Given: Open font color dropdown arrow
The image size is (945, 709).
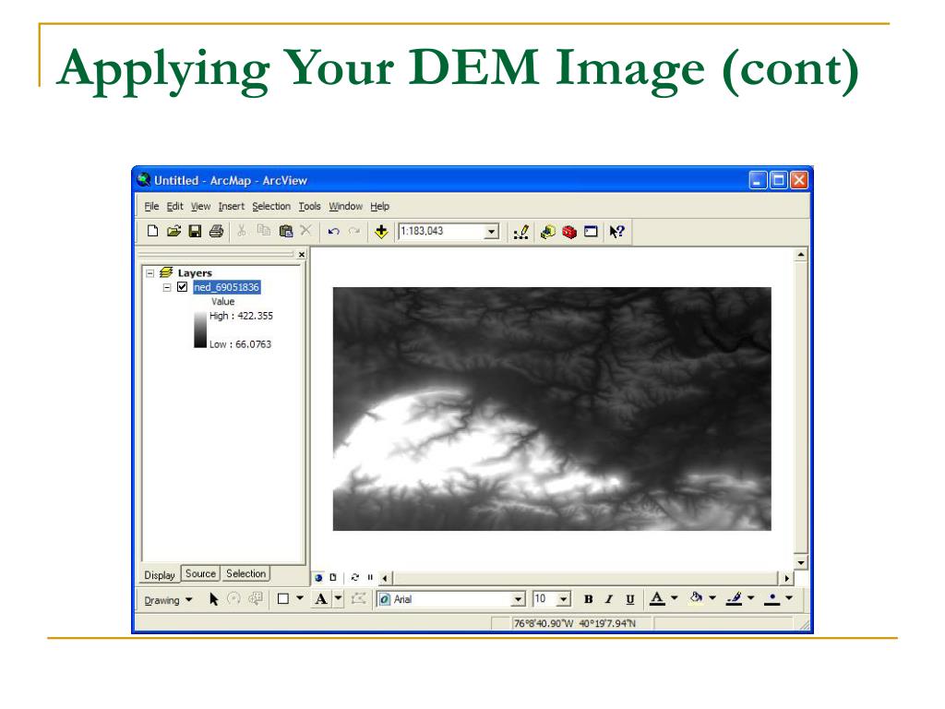Looking at the screenshot, I should click(x=675, y=598).
